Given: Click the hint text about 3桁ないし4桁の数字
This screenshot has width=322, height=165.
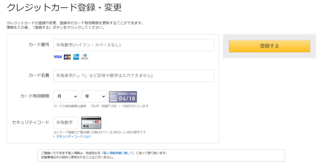Looking at the screenshot, I should click(x=99, y=132).
